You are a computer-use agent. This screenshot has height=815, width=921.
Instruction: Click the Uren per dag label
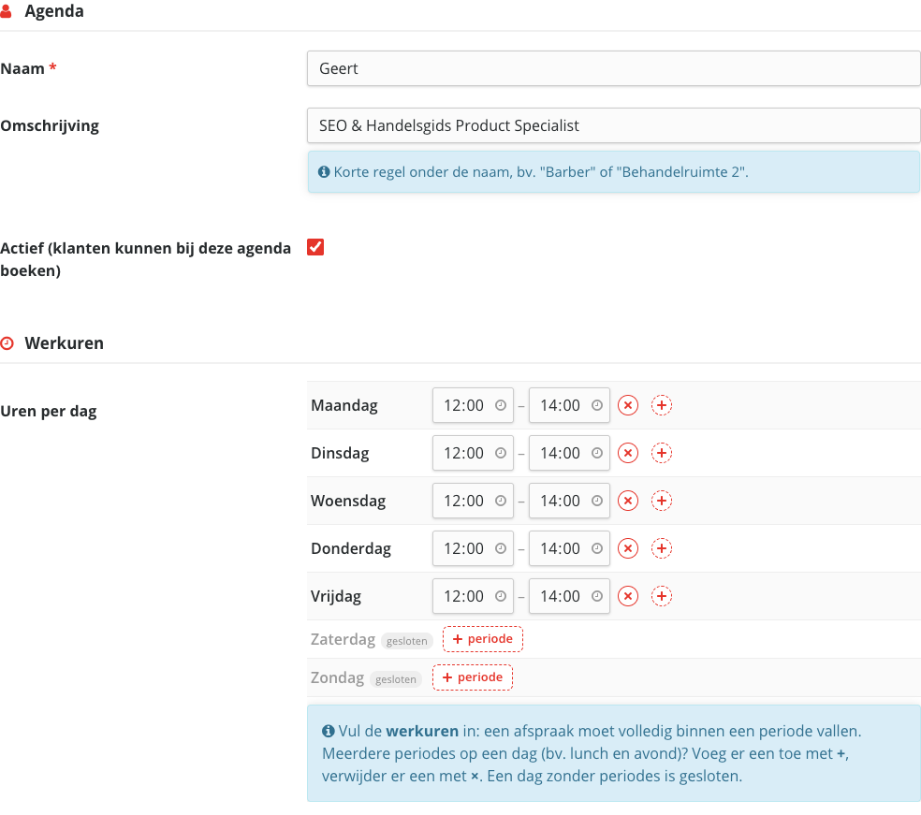pos(49,411)
